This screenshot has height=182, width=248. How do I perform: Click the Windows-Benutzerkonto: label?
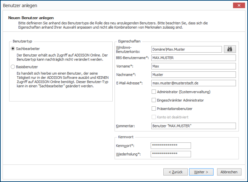(x=128, y=49)
